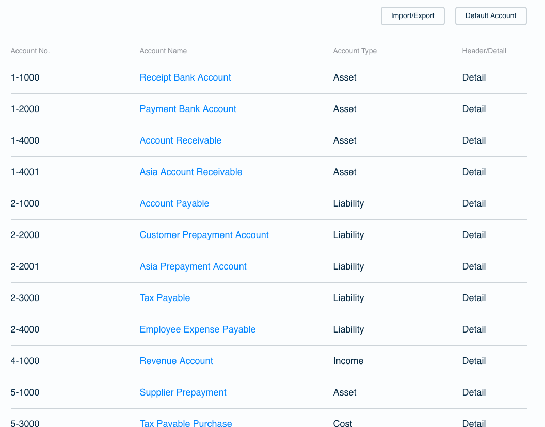Click Detail in Customer Prepayment Account row

474,235
